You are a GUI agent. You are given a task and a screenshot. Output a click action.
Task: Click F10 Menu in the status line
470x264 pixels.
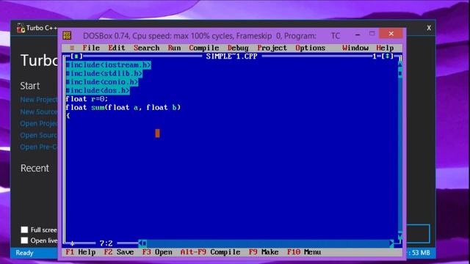(x=304, y=252)
